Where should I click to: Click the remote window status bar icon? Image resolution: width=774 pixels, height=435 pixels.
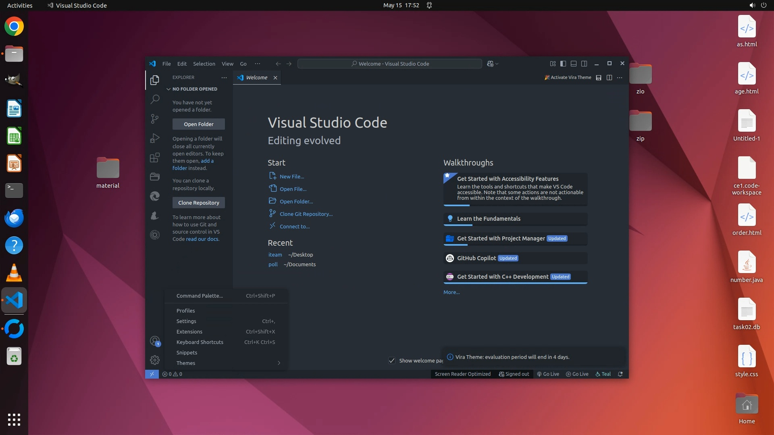point(152,374)
